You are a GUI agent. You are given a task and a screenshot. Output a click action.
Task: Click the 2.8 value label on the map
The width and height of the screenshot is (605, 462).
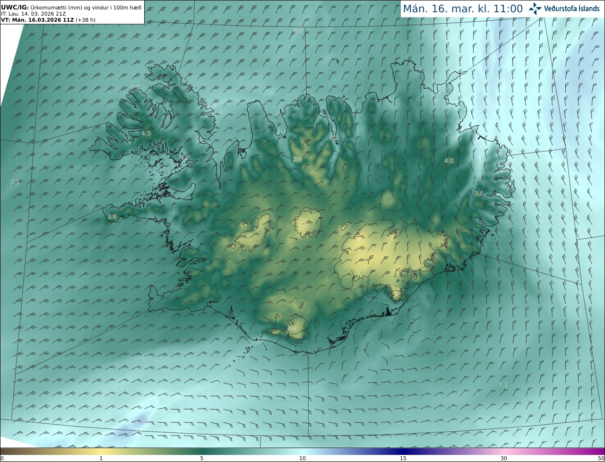pyautogui.click(x=297, y=160)
